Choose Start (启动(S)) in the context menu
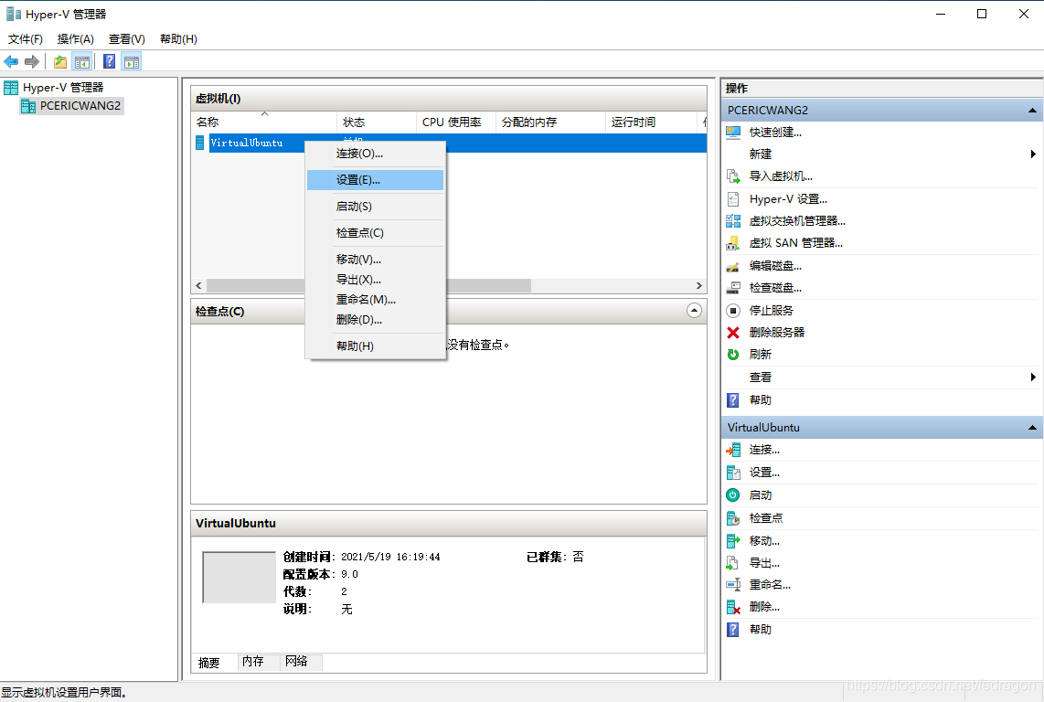The height and width of the screenshot is (702, 1044). pos(375,207)
